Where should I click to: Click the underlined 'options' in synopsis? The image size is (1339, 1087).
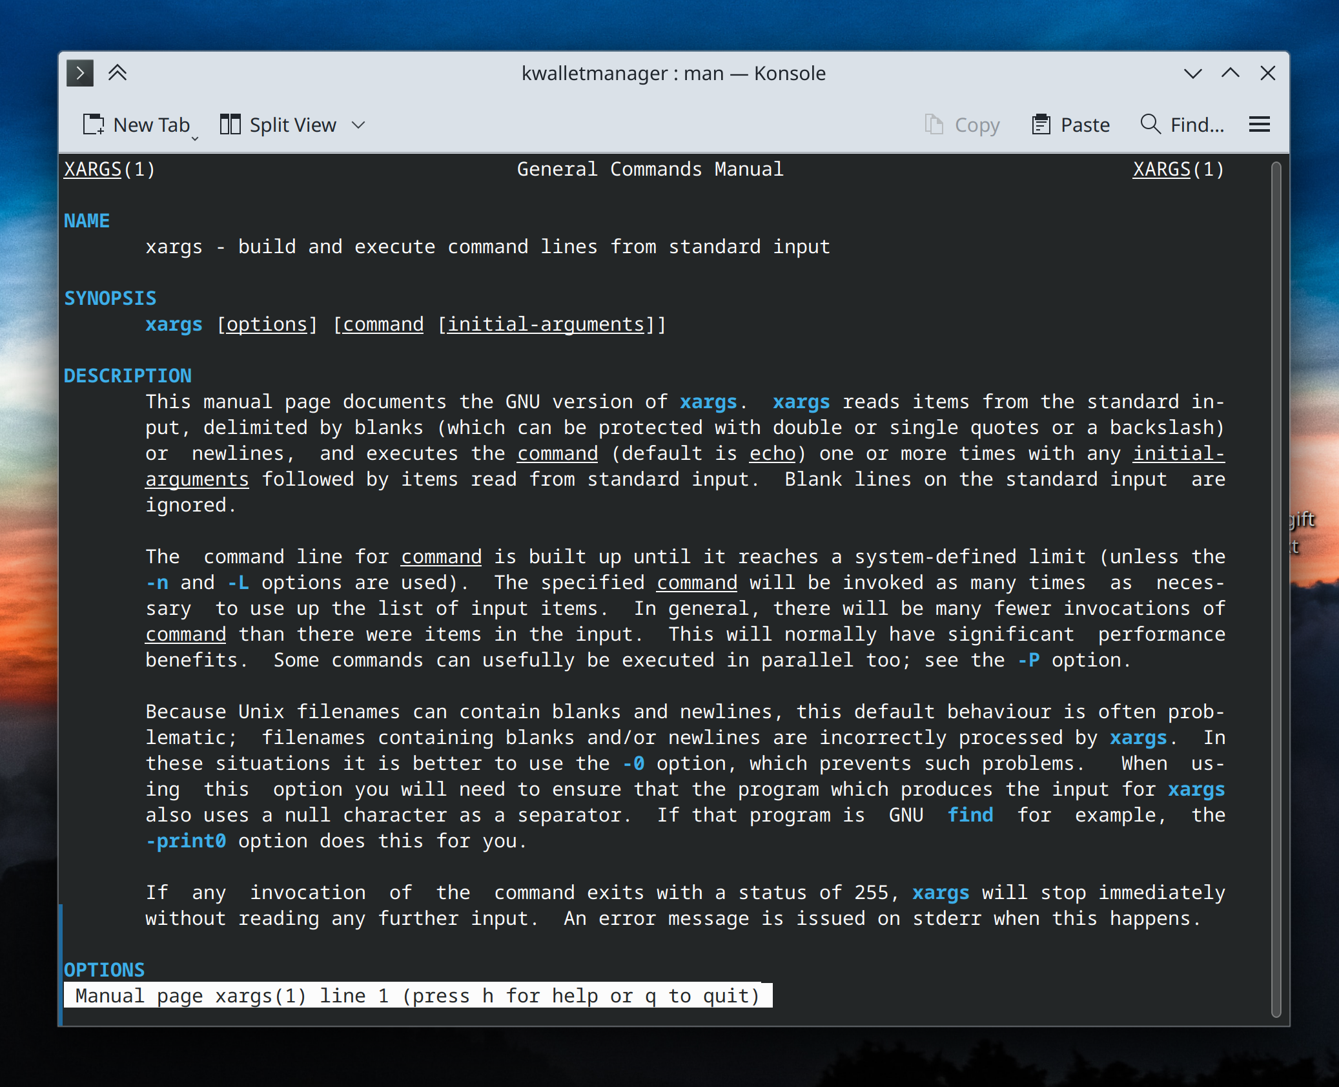(267, 324)
